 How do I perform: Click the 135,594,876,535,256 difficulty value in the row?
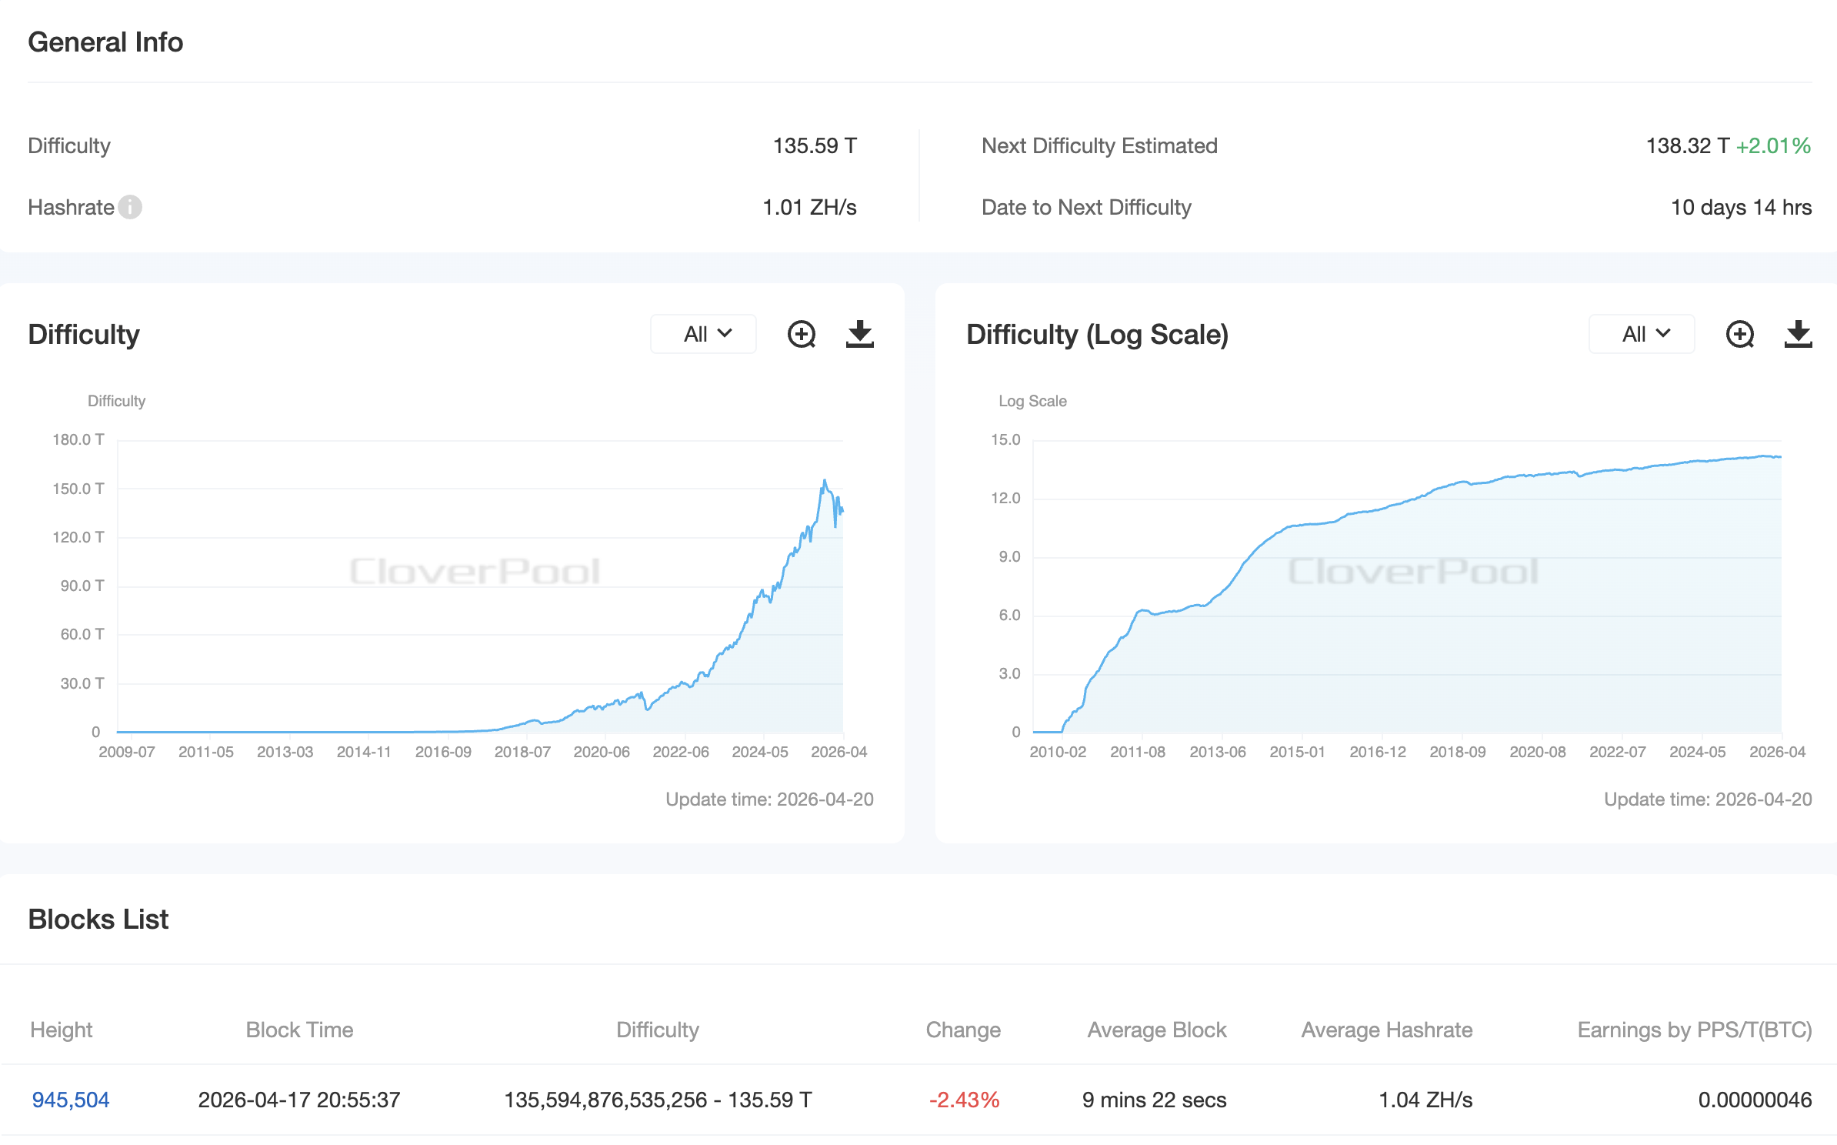(605, 1100)
